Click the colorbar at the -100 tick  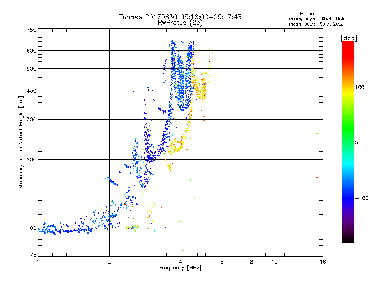348,198
